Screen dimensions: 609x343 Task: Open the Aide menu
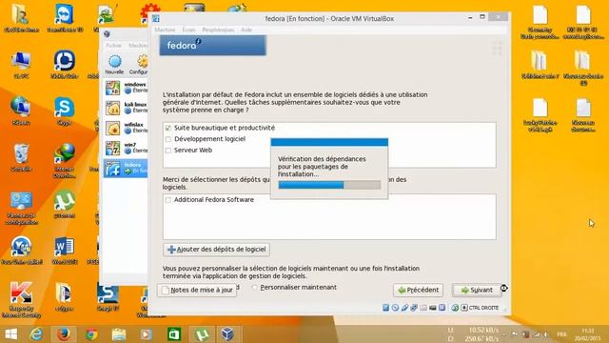(x=246, y=30)
